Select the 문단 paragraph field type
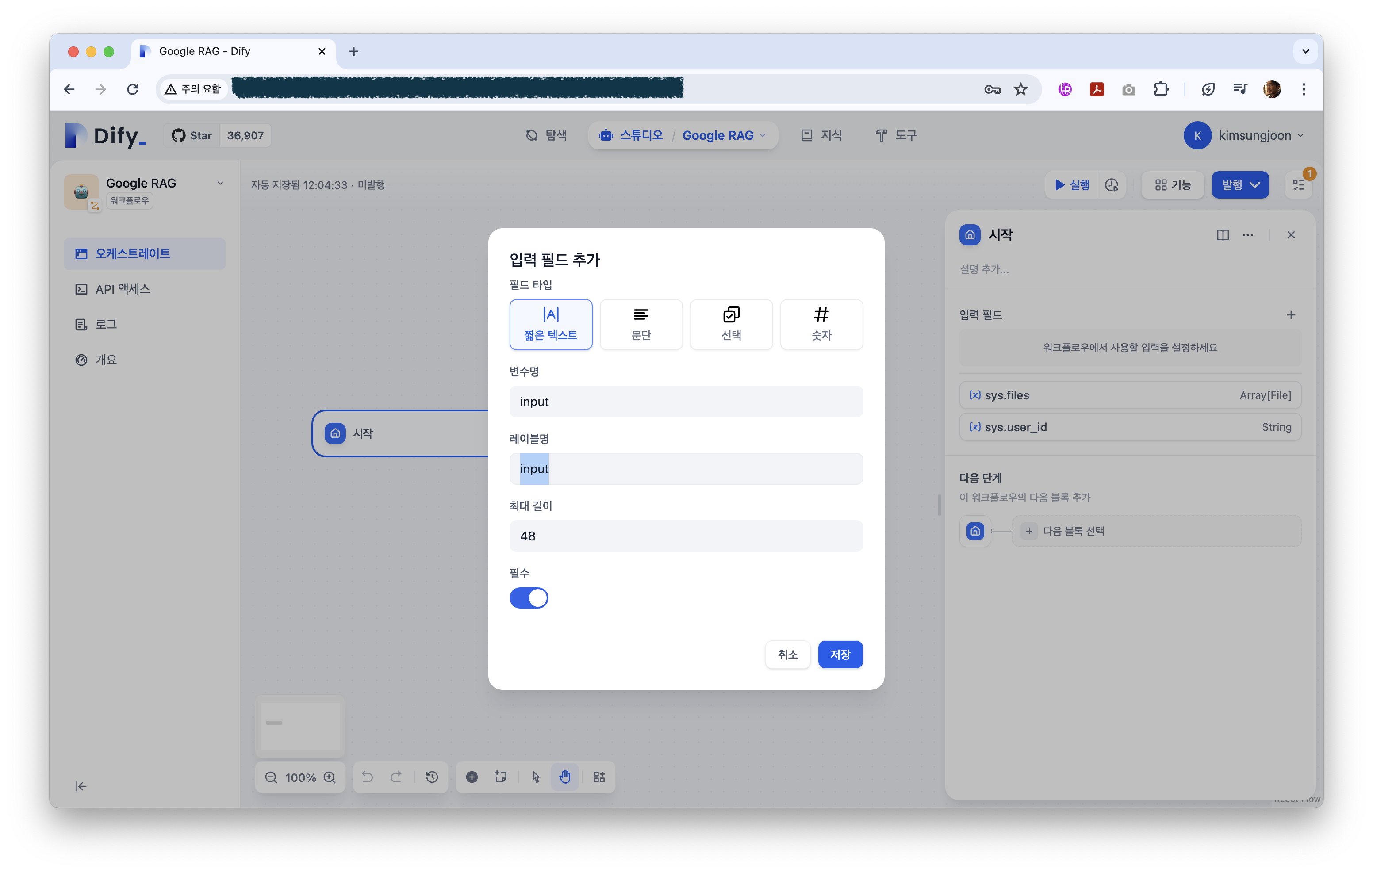 coord(641,324)
